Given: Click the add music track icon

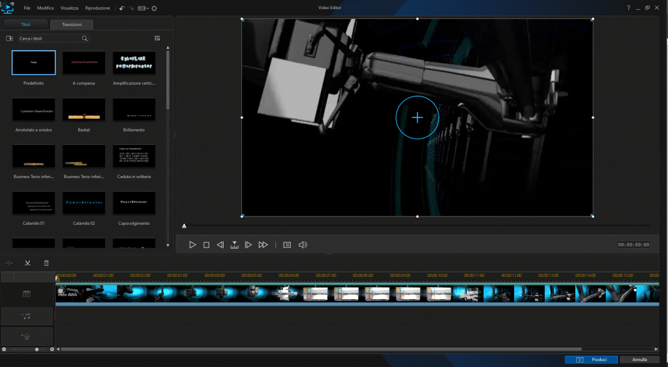Looking at the screenshot, I should tap(27, 316).
